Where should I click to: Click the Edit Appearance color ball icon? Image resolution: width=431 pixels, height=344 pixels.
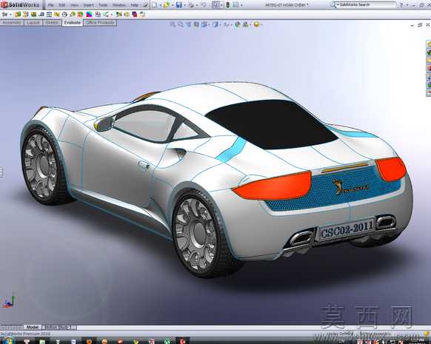point(238,24)
